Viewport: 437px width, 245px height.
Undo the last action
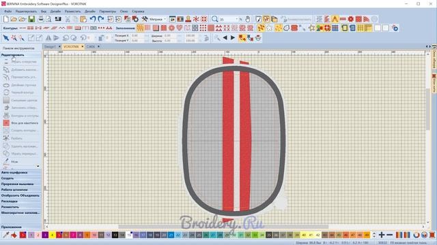point(93,19)
